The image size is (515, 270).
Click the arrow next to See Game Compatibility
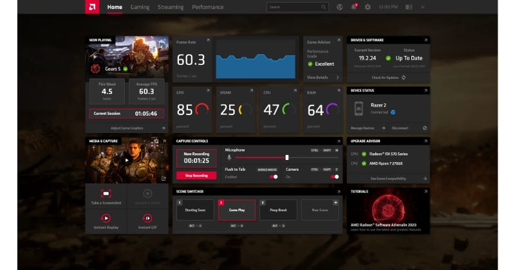(425, 179)
